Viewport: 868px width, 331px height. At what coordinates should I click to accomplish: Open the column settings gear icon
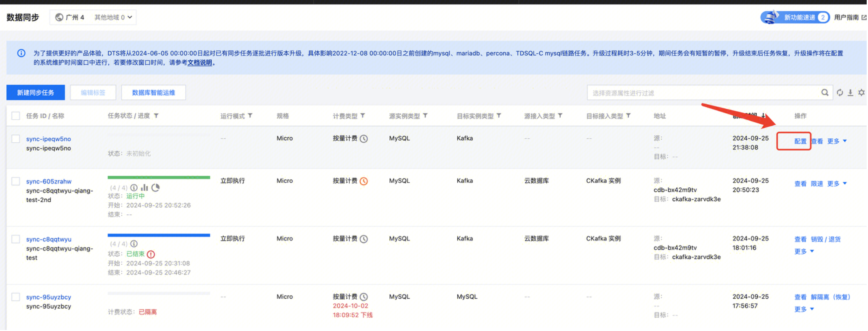pos(861,93)
